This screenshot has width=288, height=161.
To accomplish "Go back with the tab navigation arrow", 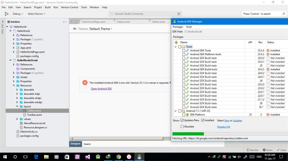I will click(72, 22).
